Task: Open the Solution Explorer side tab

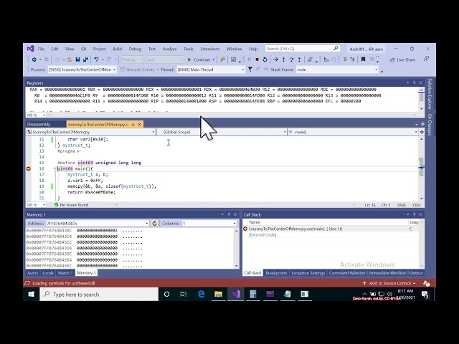Action: coord(430,94)
